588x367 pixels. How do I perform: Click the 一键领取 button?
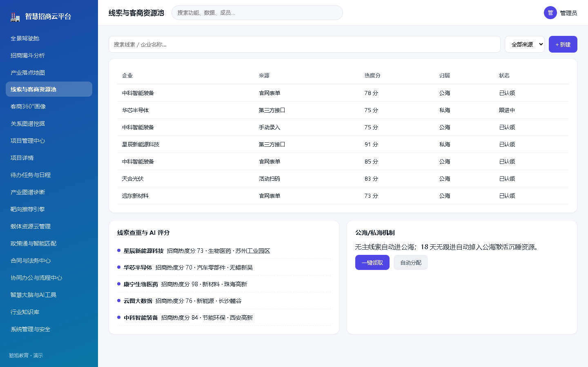coord(372,263)
